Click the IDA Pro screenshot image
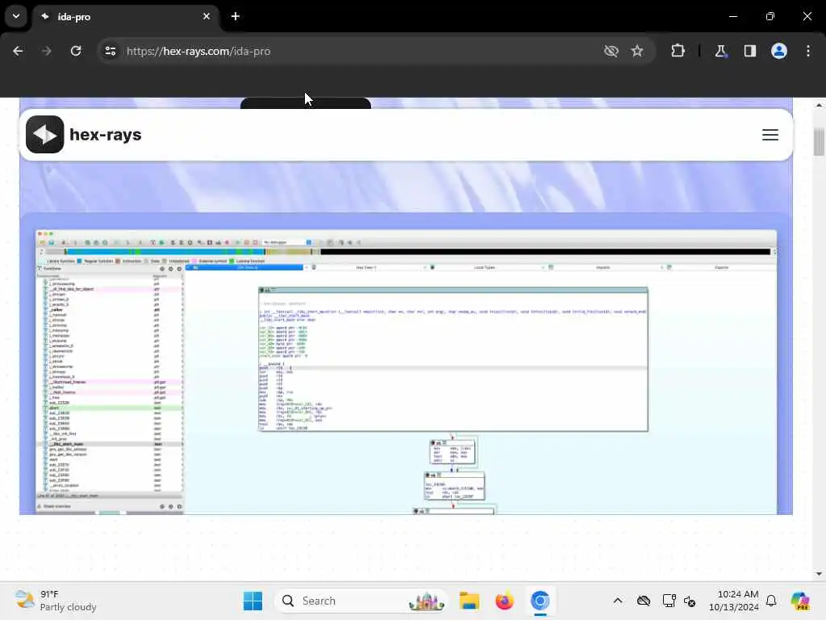Viewport: 826px width, 620px height. pos(407,371)
